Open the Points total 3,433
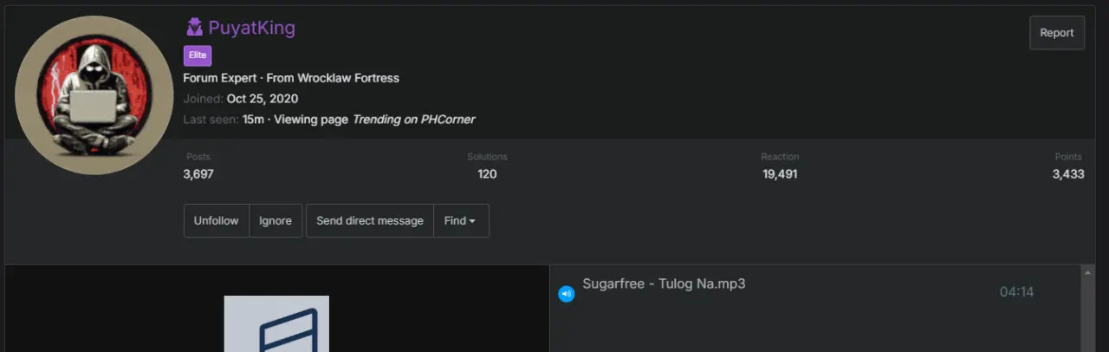 click(x=1068, y=174)
